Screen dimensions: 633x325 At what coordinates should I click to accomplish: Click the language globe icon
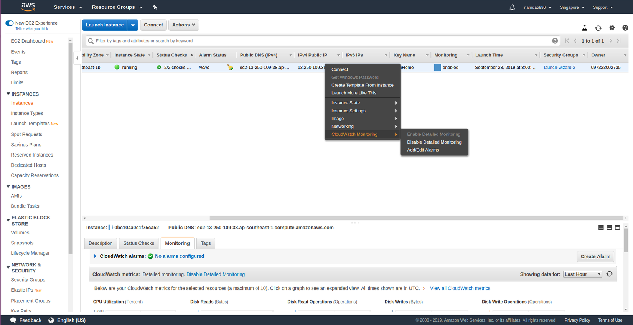[51, 320]
